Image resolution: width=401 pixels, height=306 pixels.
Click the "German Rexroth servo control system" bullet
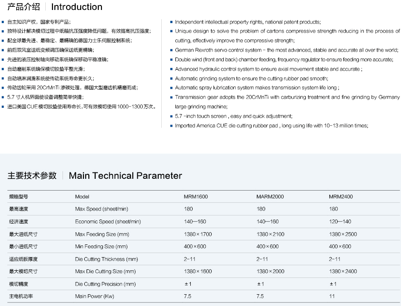coord(286,50)
